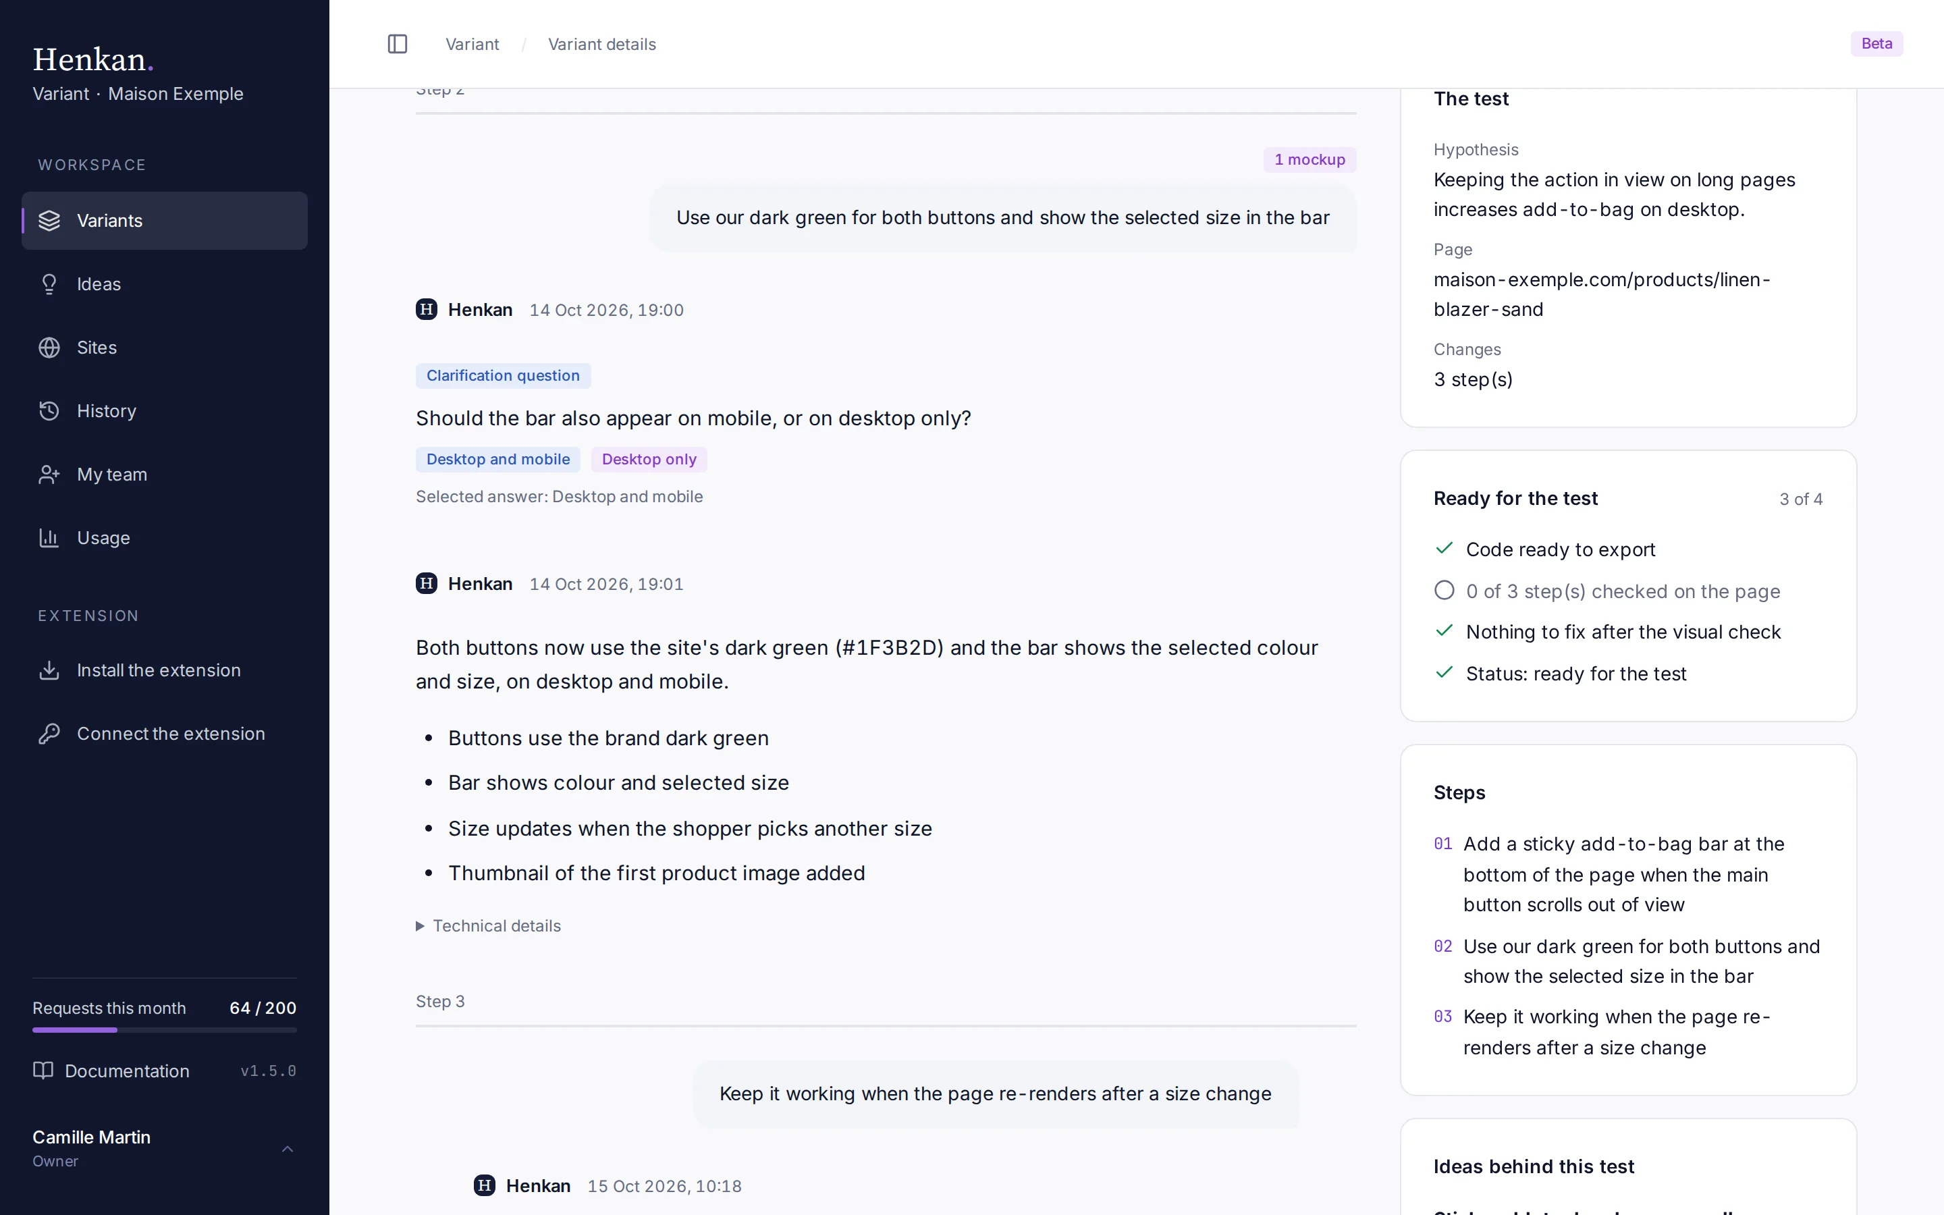Choose the Desktop and mobile answer
This screenshot has height=1215, width=1944.
tap(498, 459)
